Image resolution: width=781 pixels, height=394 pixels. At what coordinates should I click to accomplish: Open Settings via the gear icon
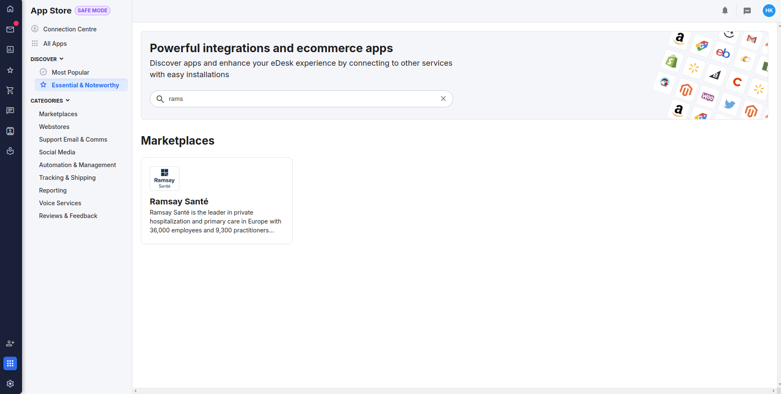[10, 383]
